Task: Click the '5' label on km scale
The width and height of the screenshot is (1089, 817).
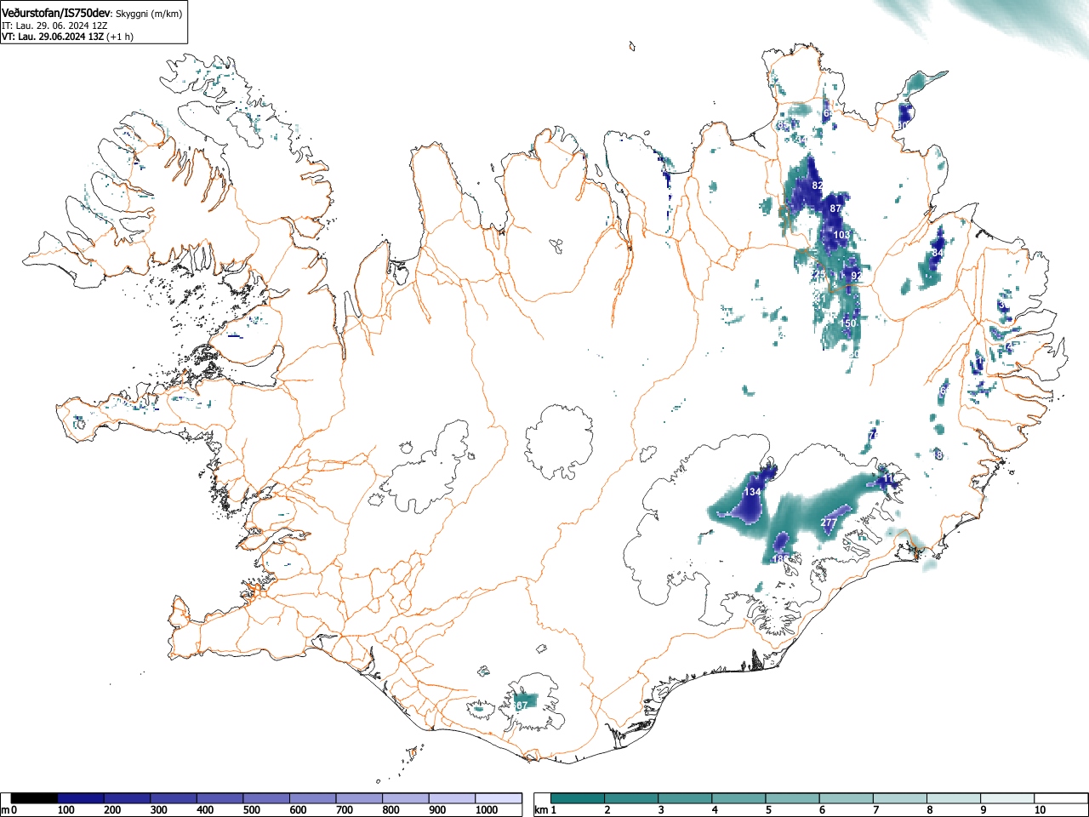Action: tap(768, 810)
